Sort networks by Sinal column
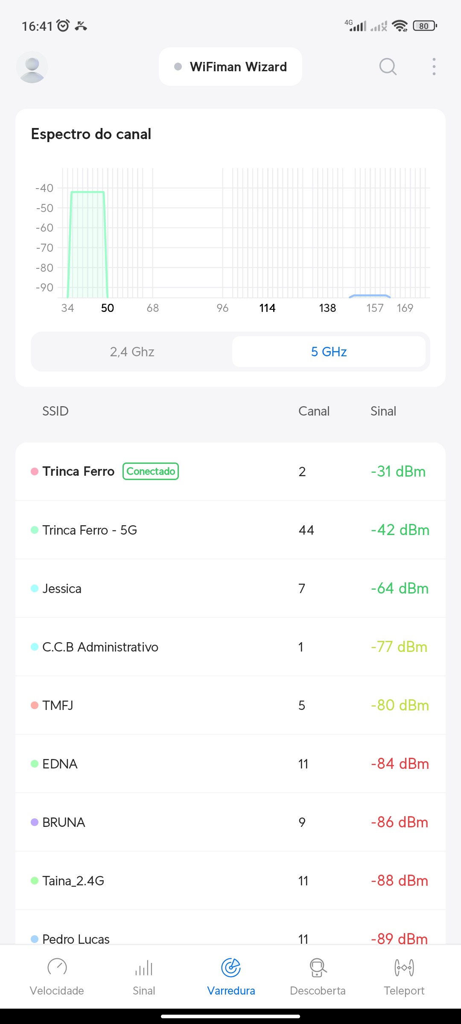Viewport: 461px width, 1024px height. click(x=383, y=411)
